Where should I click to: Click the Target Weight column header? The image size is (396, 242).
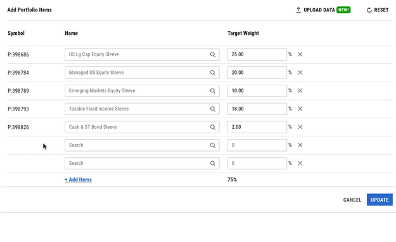[x=243, y=33]
